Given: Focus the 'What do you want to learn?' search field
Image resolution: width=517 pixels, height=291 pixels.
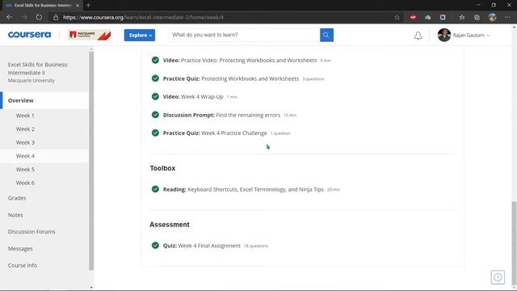Looking at the screenshot, I should [x=244, y=35].
